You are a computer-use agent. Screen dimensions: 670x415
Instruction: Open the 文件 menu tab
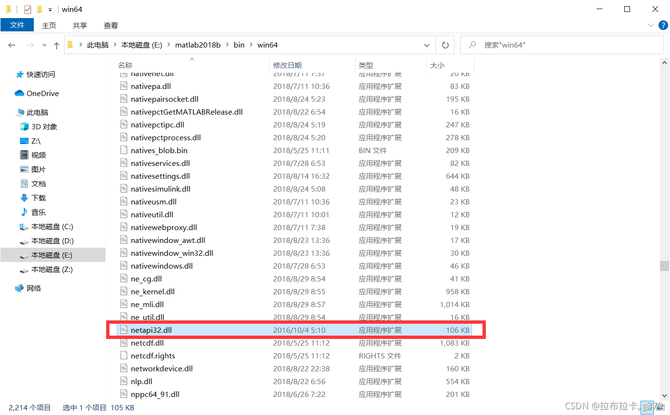click(x=17, y=25)
